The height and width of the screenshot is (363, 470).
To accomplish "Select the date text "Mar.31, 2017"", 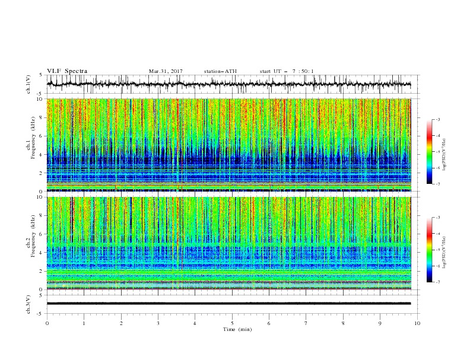I will (166, 71).
